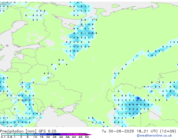Select the 'GFS 0.25' model label
Viewport: 178px width, 138px height.
[x=47, y=131]
